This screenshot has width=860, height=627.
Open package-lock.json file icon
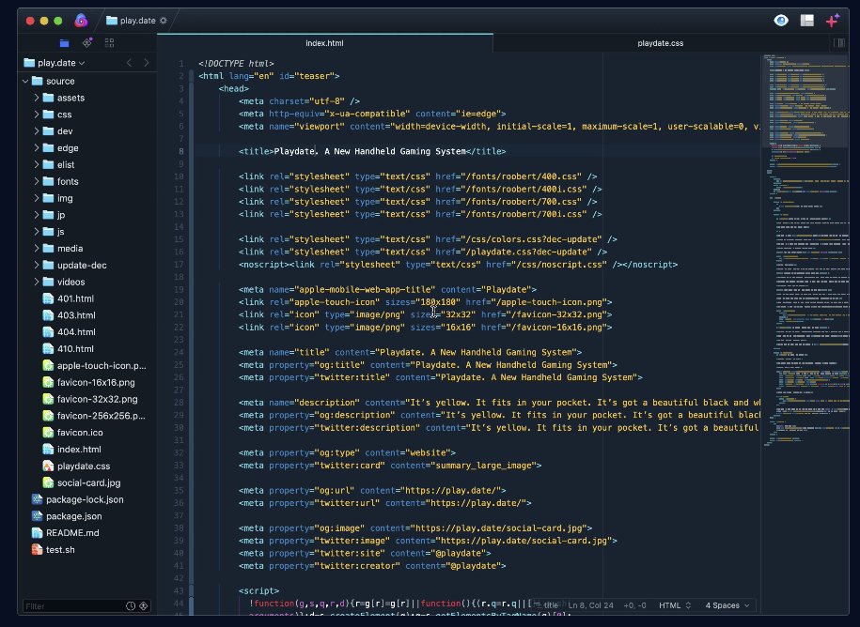[38, 499]
